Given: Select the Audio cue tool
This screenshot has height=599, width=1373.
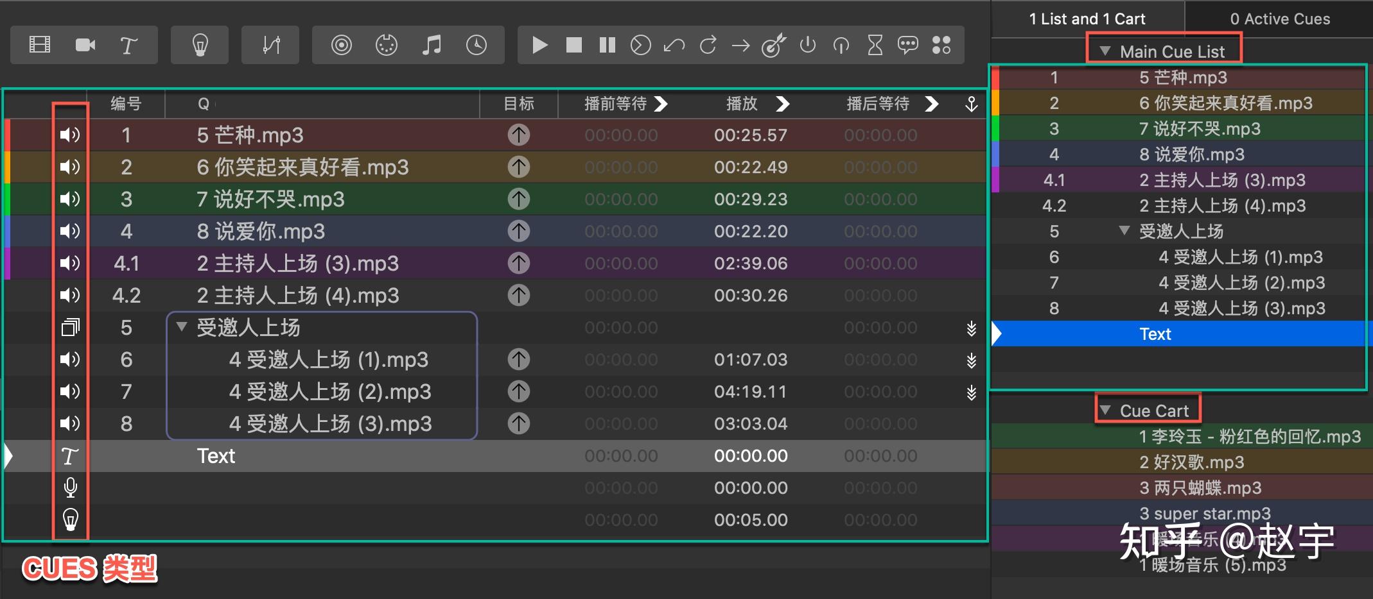Looking at the screenshot, I should 432,45.
